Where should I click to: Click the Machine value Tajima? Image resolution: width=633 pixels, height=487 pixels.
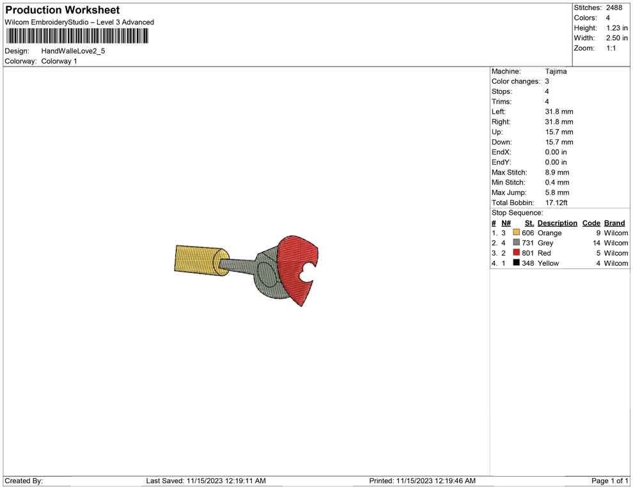point(556,72)
